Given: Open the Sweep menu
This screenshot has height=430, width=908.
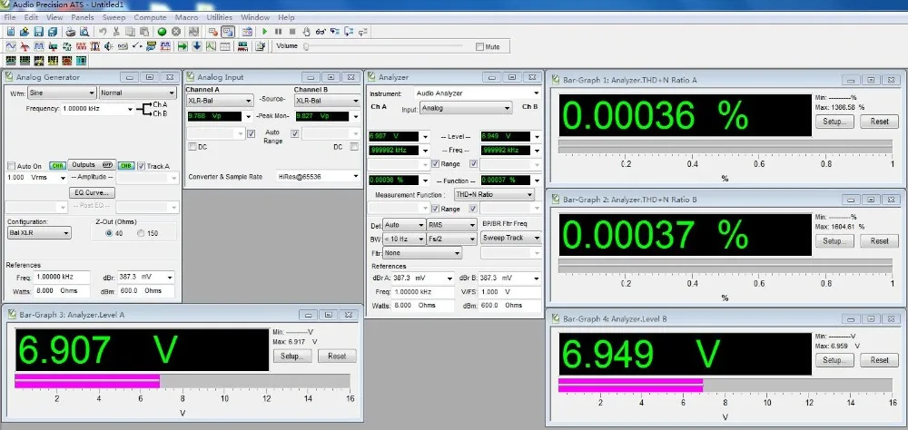Looking at the screenshot, I should point(113,17).
